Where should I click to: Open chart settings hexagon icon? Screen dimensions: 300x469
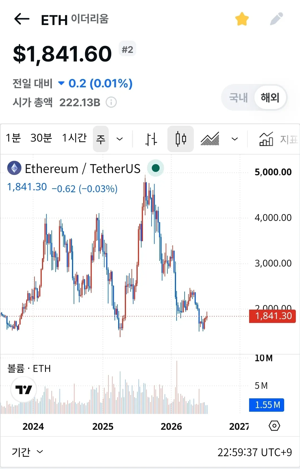[274, 426]
